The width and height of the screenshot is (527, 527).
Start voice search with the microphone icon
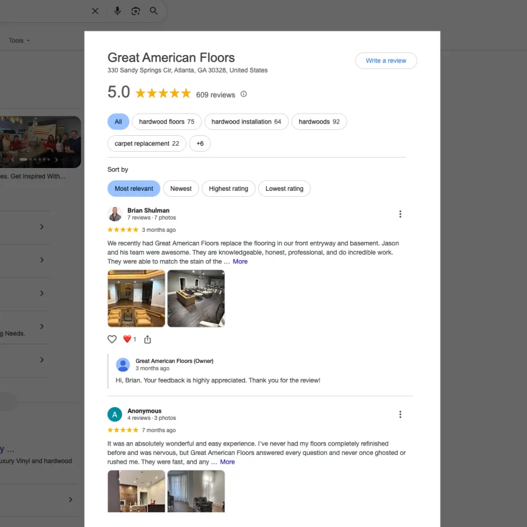point(117,11)
